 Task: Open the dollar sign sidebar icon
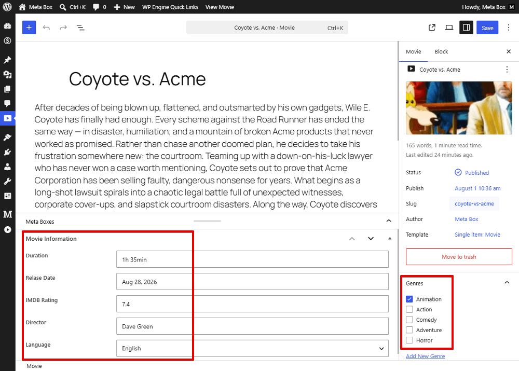7,40
